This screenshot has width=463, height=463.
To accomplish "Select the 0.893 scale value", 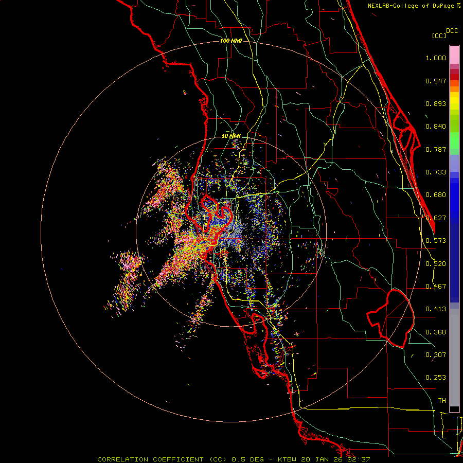I will (436, 103).
